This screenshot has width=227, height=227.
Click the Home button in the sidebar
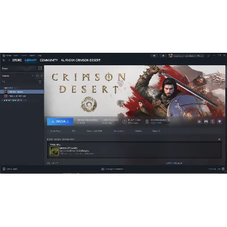pos(19,69)
